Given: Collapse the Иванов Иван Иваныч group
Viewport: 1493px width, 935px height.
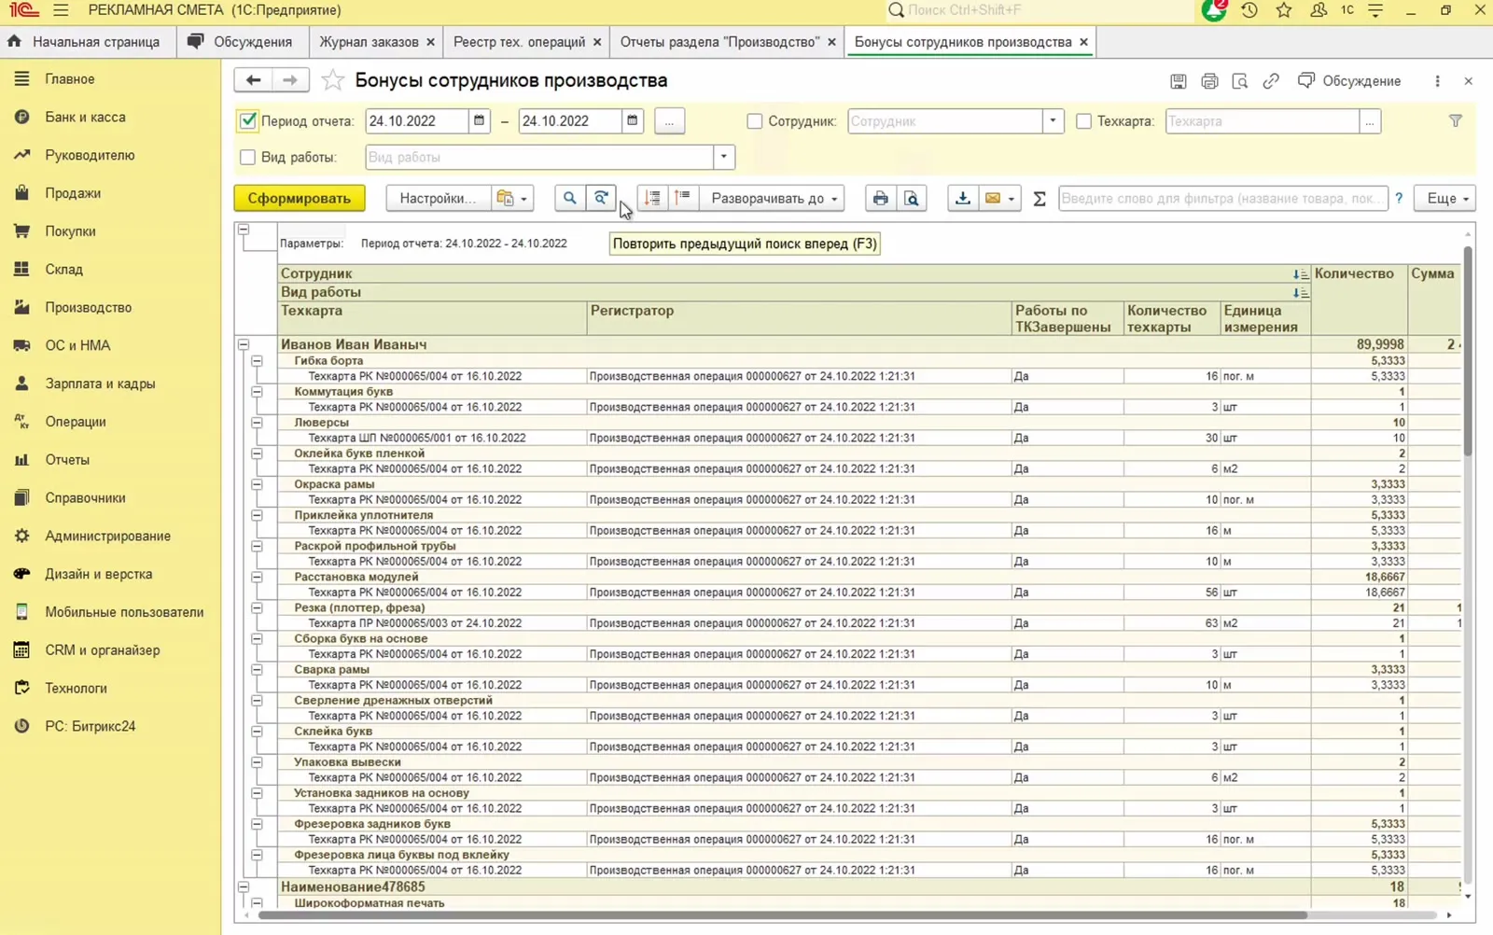Looking at the screenshot, I should 244,344.
